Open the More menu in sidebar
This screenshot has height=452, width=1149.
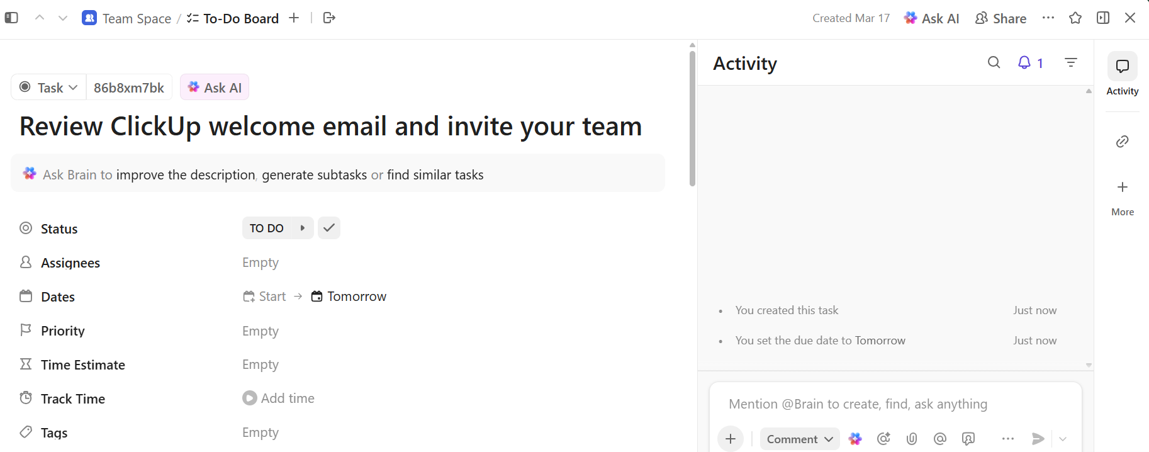(1122, 196)
